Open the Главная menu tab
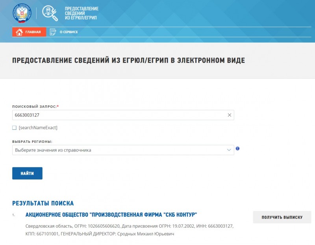This screenshot has height=245, width=315. [29, 32]
